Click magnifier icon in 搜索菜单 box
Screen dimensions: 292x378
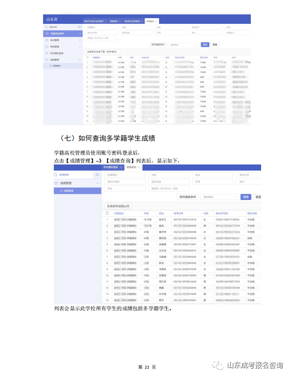[46, 27]
